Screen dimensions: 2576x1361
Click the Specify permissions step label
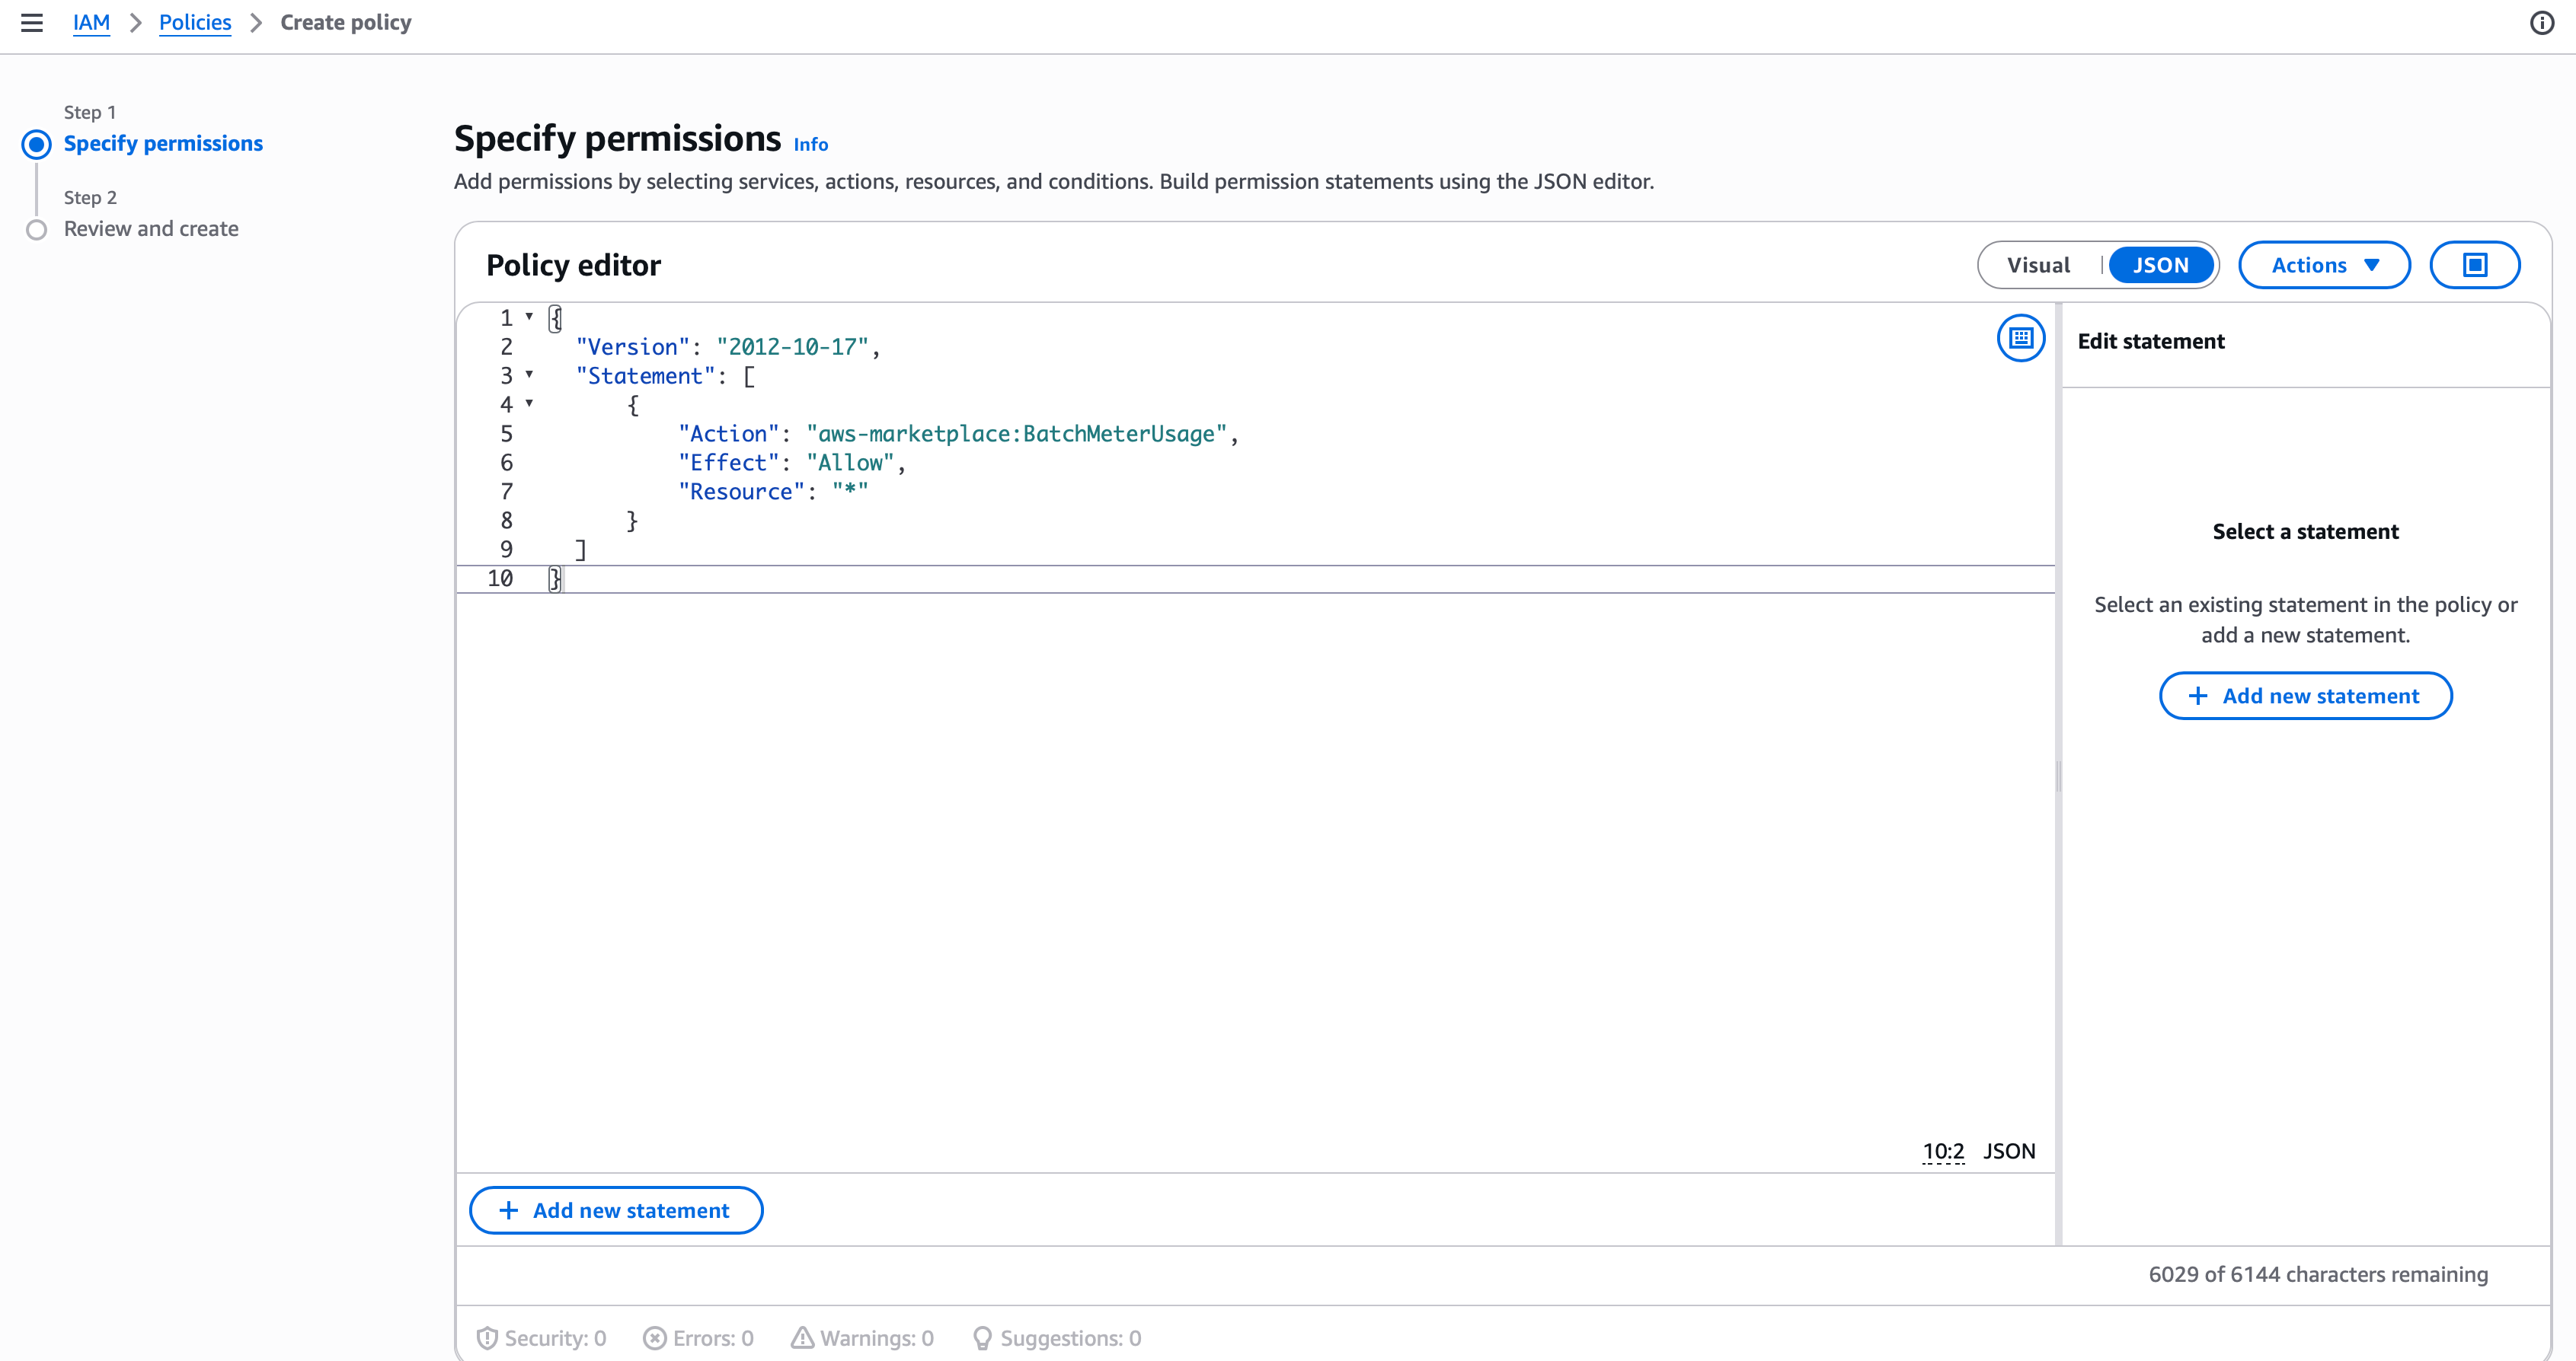(163, 144)
